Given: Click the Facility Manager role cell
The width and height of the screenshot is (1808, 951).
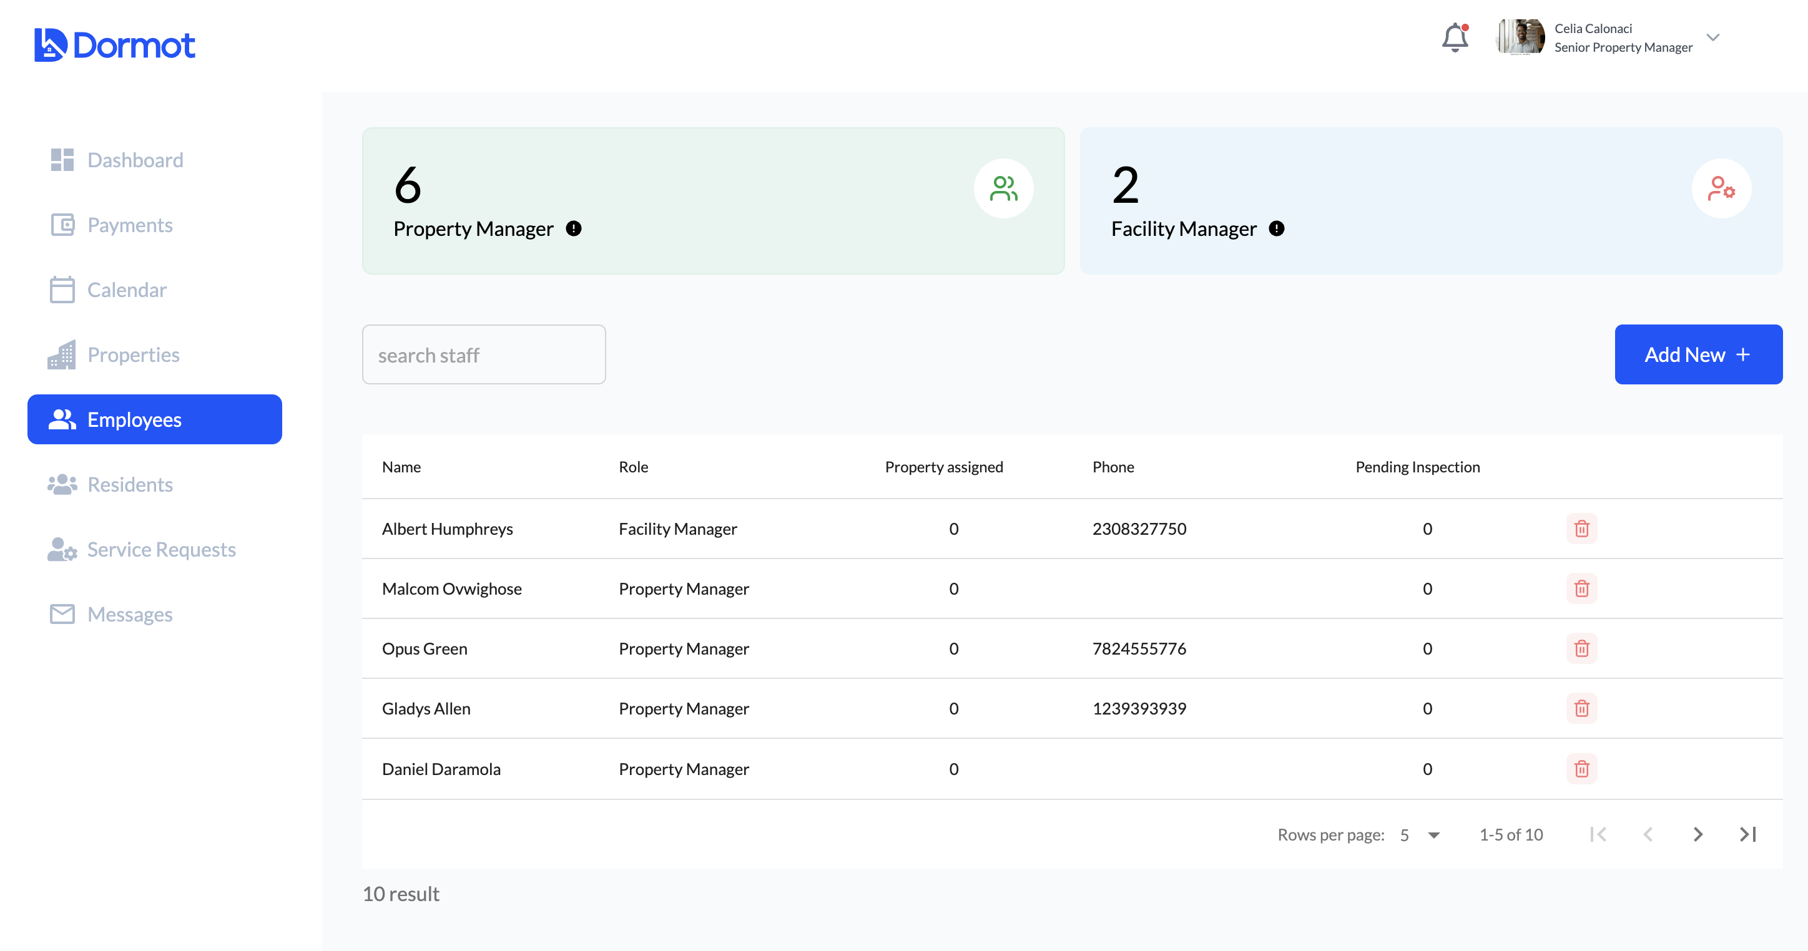Looking at the screenshot, I should (678, 529).
